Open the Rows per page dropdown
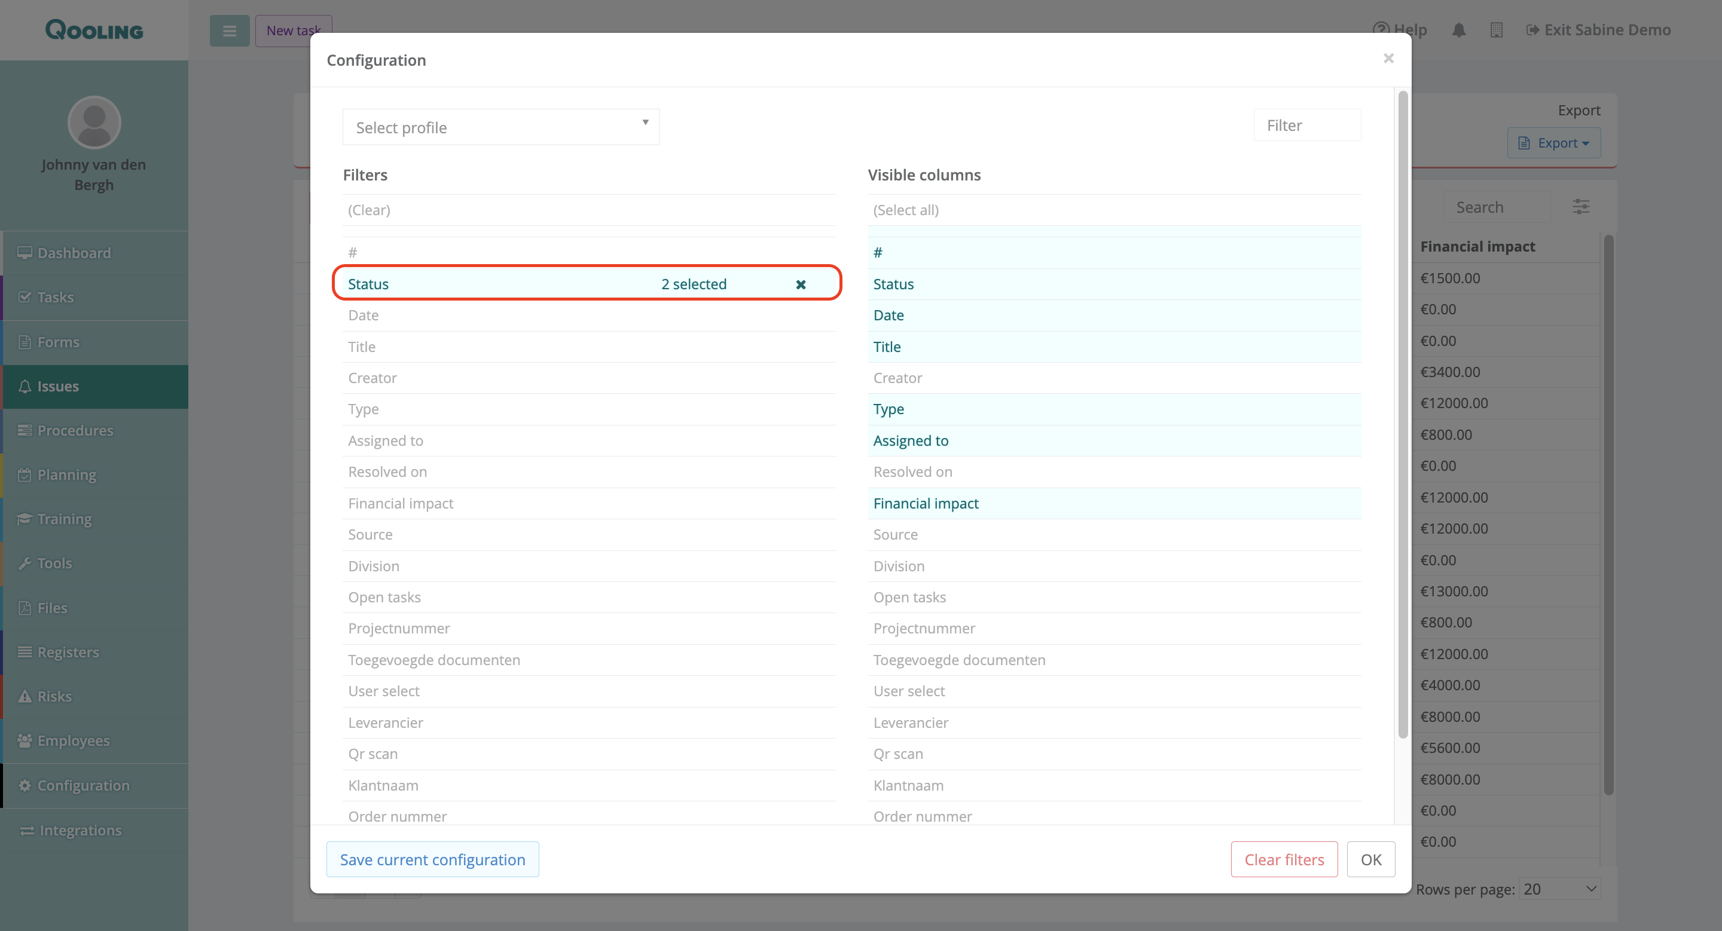The image size is (1722, 931). tap(1559, 889)
